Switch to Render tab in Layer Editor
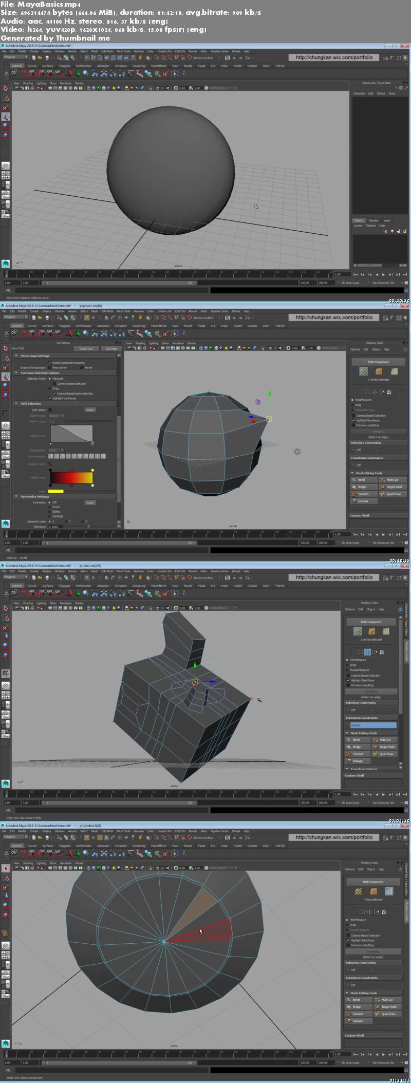Screen dimensions: 411x1083 tap(373, 220)
